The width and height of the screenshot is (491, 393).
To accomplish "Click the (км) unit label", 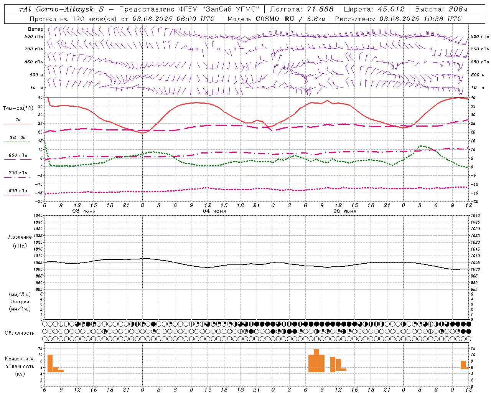I will click(20, 374).
